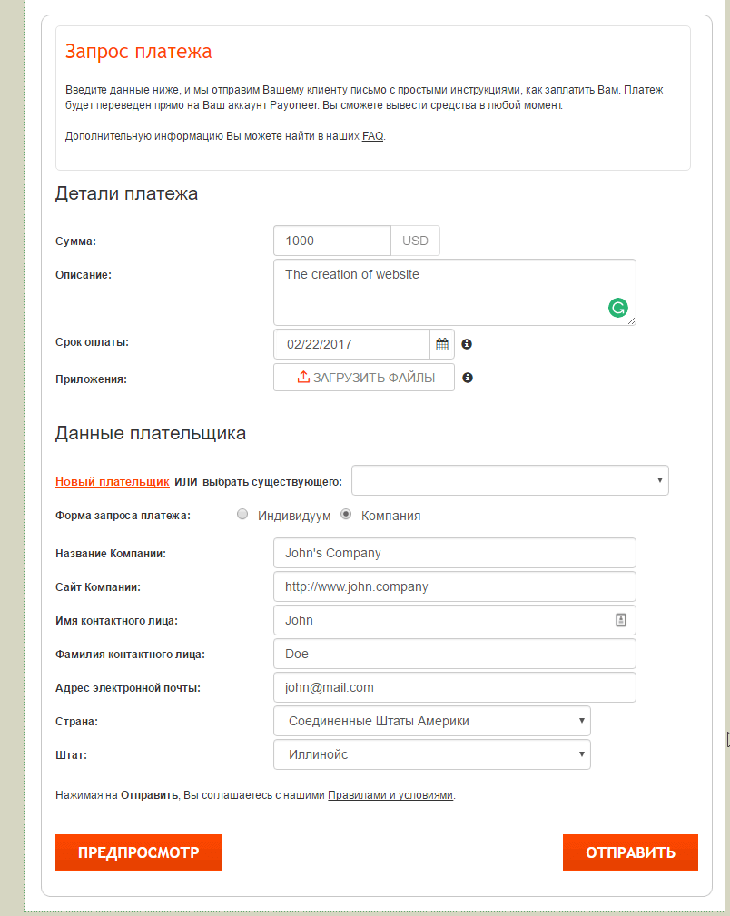The height and width of the screenshot is (916, 730).
Task: Open the Страна country dropdown
Action: [432, 721]
